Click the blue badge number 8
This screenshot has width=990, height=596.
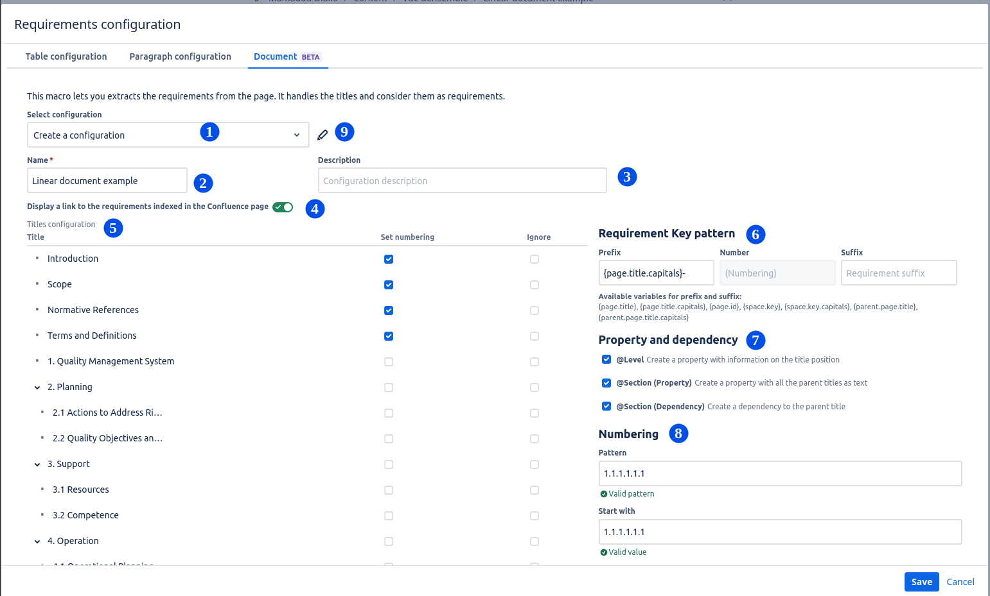click(678, 433)
